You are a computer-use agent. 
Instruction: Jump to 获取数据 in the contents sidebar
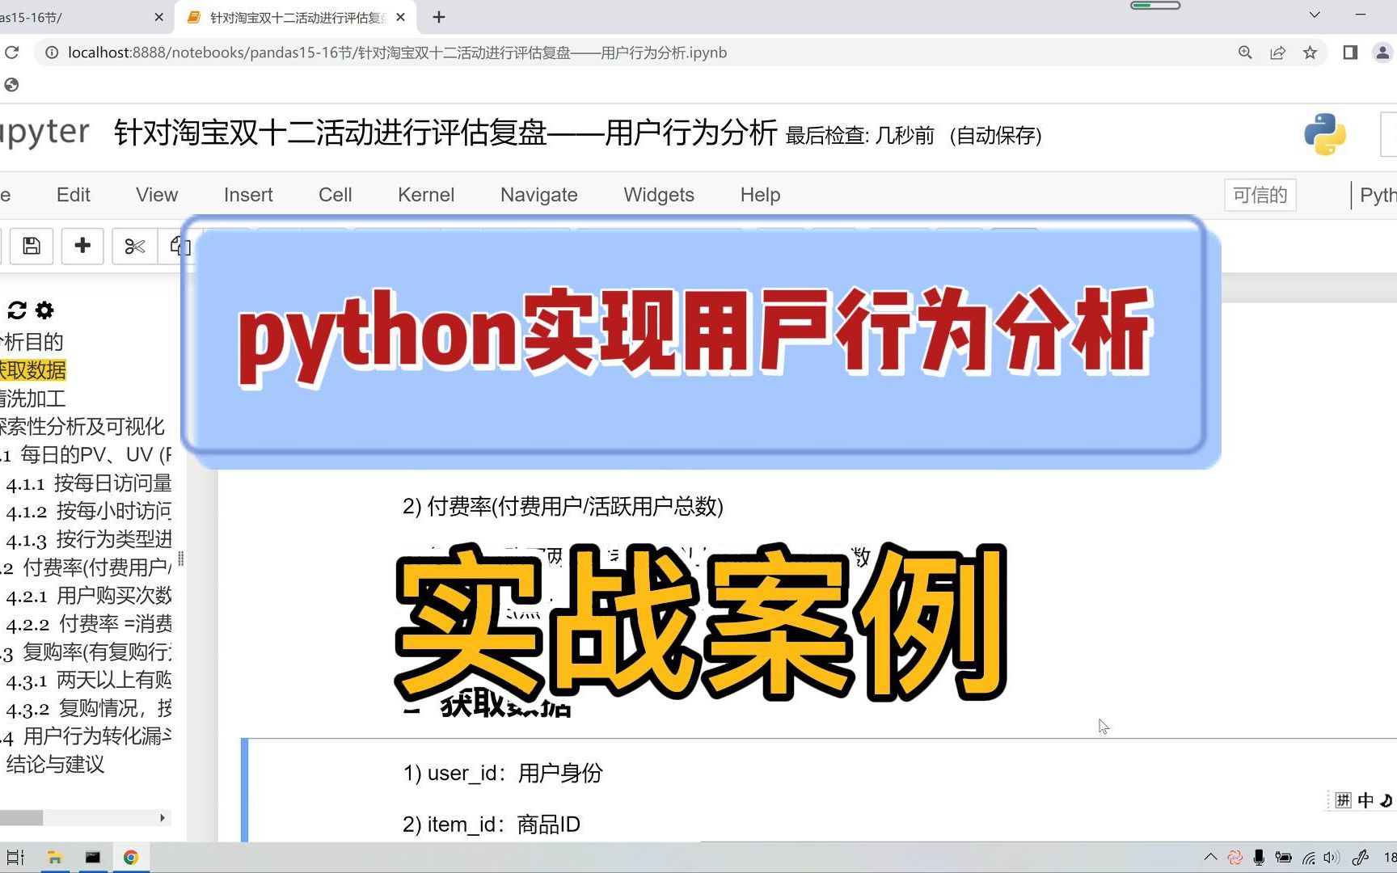click(x=32, y=370)
